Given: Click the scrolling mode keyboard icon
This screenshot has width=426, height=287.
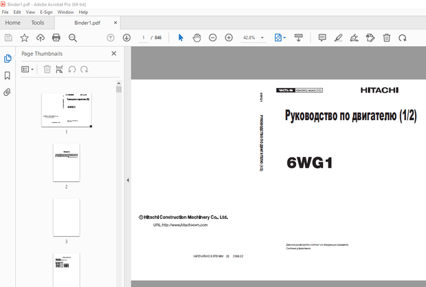Looking at the screenshot, I should click(x=299, y=38).
